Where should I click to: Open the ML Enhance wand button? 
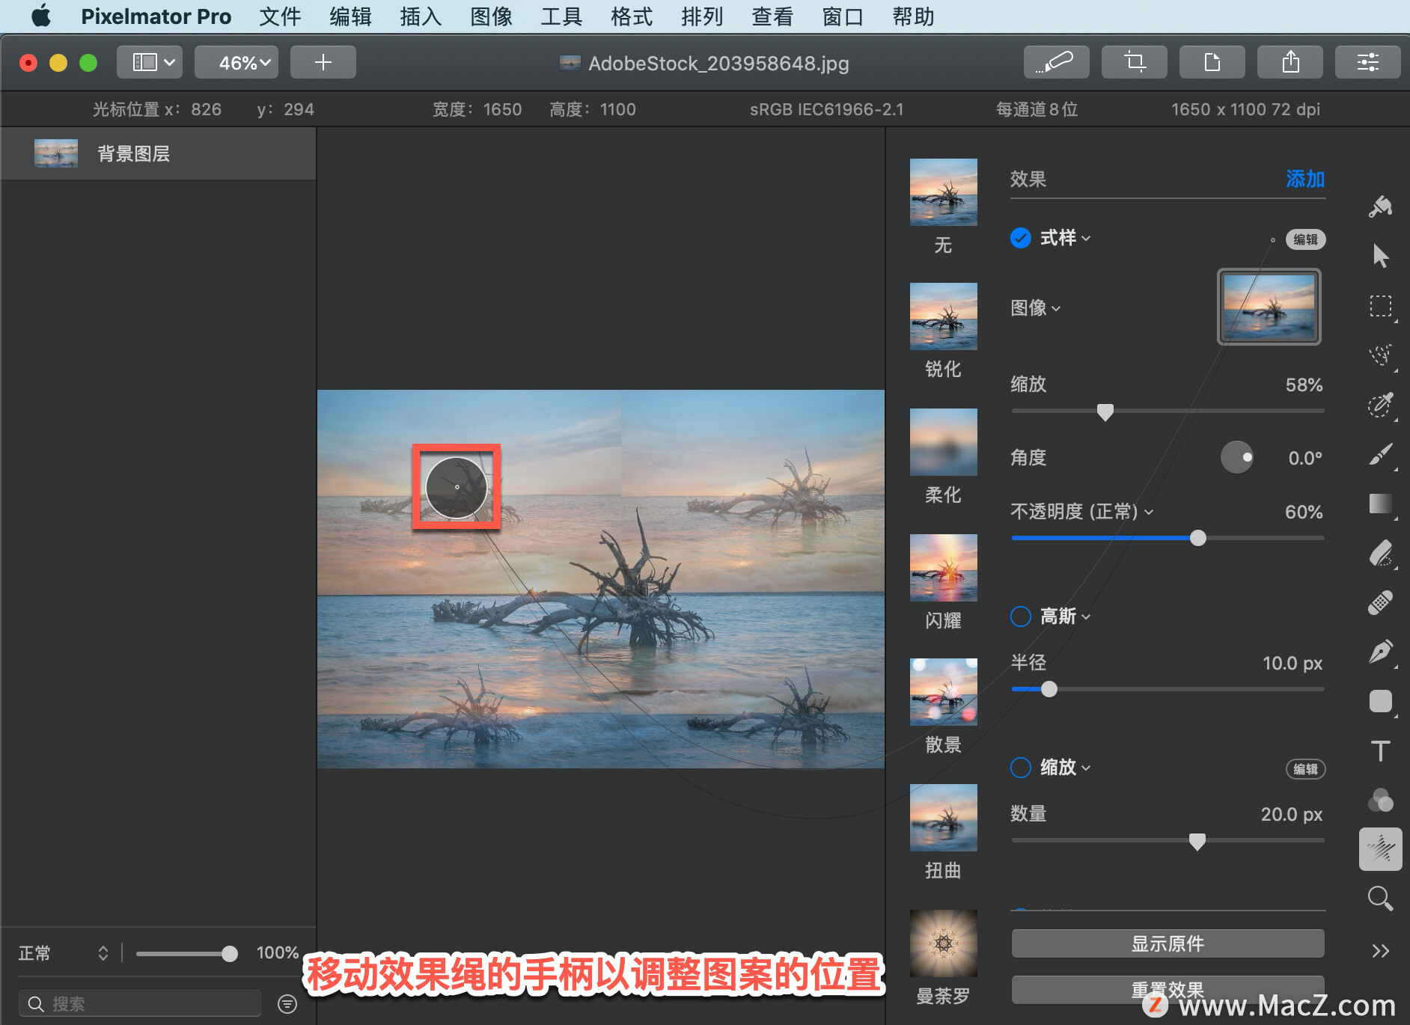[1056, 62]
